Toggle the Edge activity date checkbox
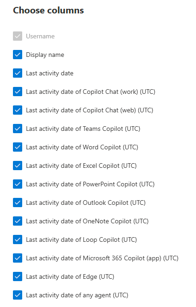The height and width of the screenshot is (307, 196). (x=18, y=276)
